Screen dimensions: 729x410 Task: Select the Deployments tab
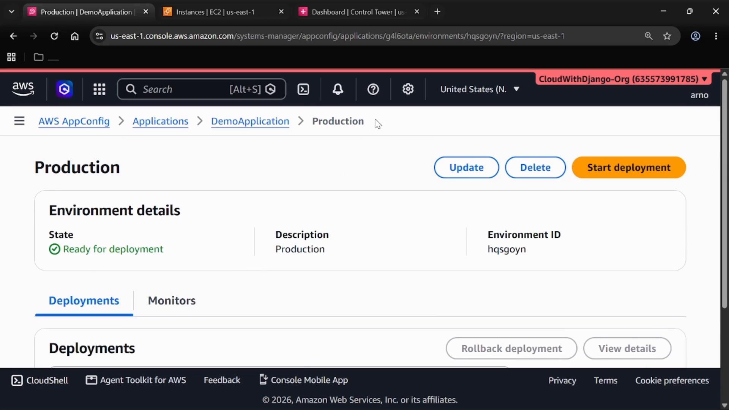[84, 301]
